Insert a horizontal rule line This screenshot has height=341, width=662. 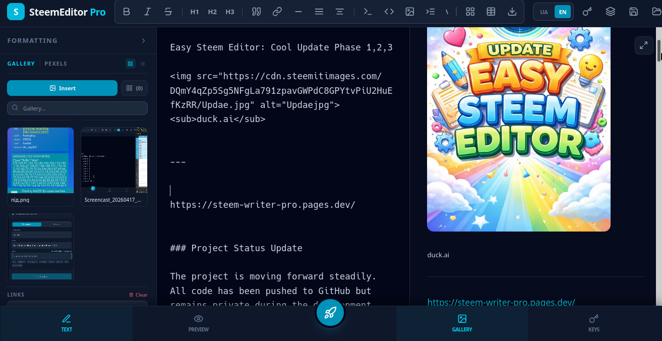(x=298, y=12)
